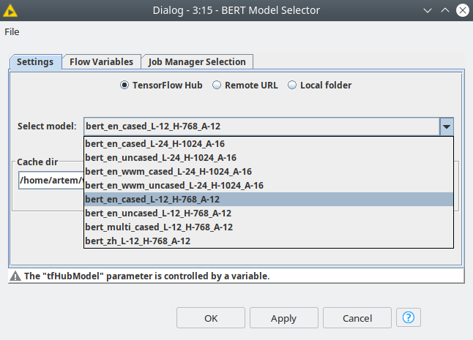This screenshot has width=473, height=340.
Task: Pick bert_en_uncased_L-24_H-1024_A-16 from list
Action: (x=269, y=158)
